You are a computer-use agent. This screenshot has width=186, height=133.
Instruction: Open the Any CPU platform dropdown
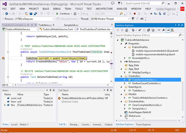click(x=106, y=14)
